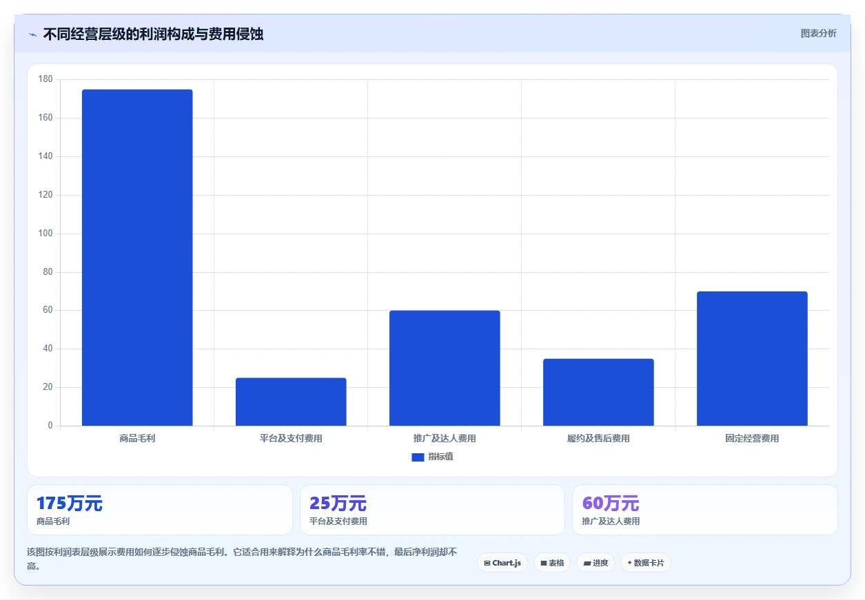865x600 pixels.
Task: Click the 表格 tag icon
Action: pos(543,563)
